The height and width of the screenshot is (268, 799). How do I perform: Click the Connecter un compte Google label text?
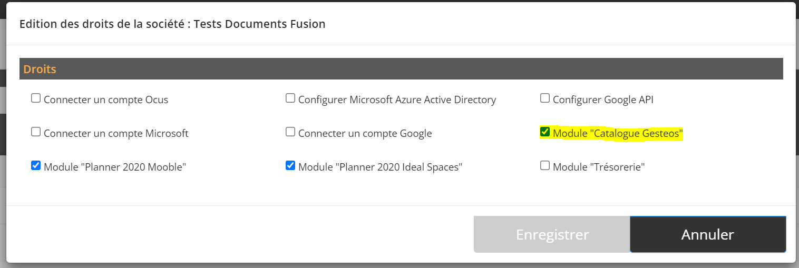(x=365, y=134)
